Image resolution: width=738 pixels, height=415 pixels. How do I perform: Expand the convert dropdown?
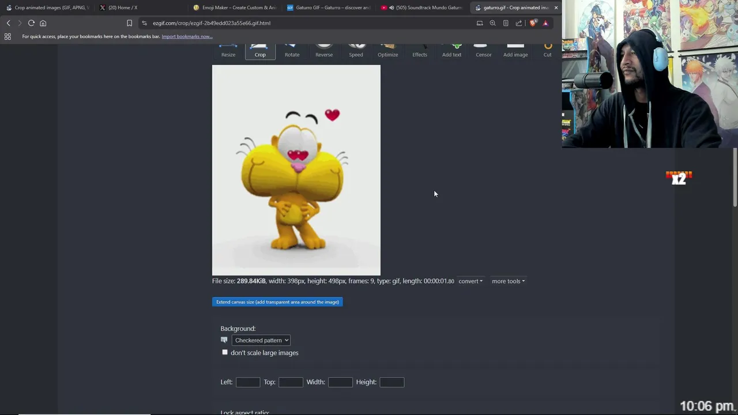tap(470, 281)
